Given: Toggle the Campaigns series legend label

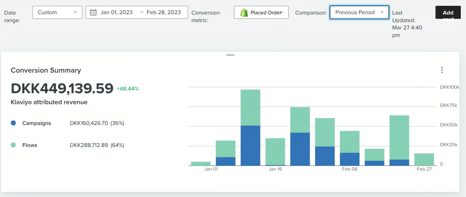Looking at the screenshot, I should click(x=36, y=123).
